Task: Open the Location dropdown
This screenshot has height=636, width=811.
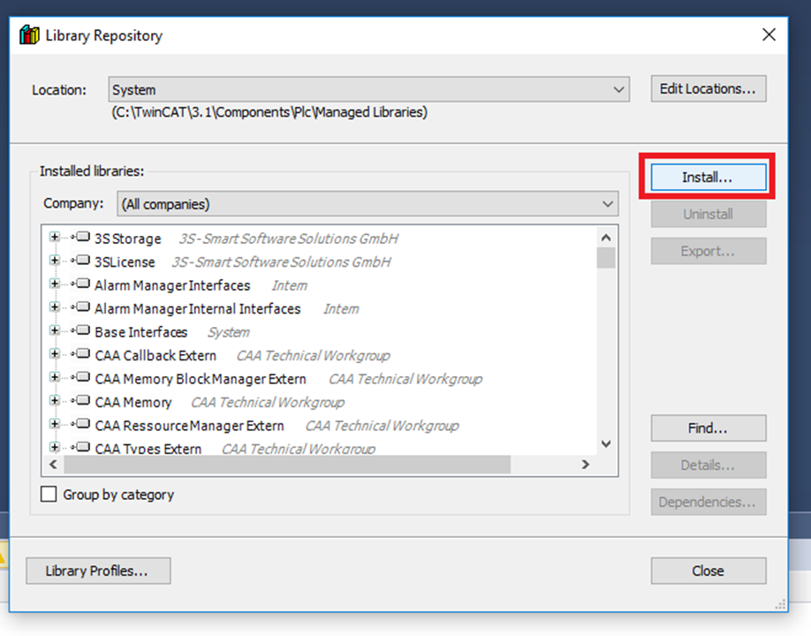Action: tap(618, 89)
